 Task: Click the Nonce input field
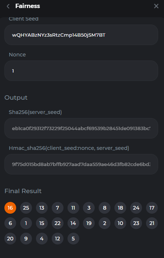click(x=81, y=71)
